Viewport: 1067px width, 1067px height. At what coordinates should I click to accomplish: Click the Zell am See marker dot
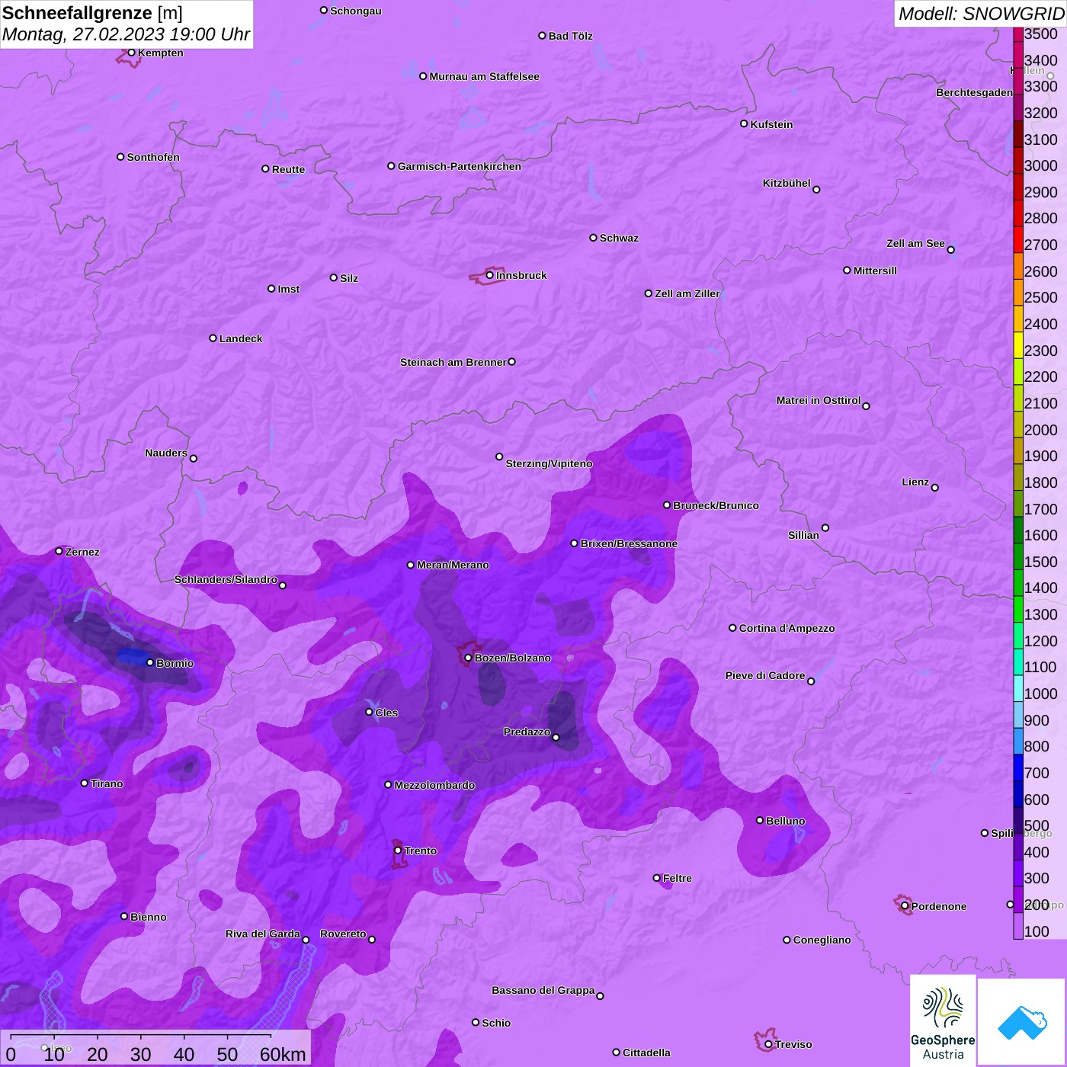click(x=950, y=250)
